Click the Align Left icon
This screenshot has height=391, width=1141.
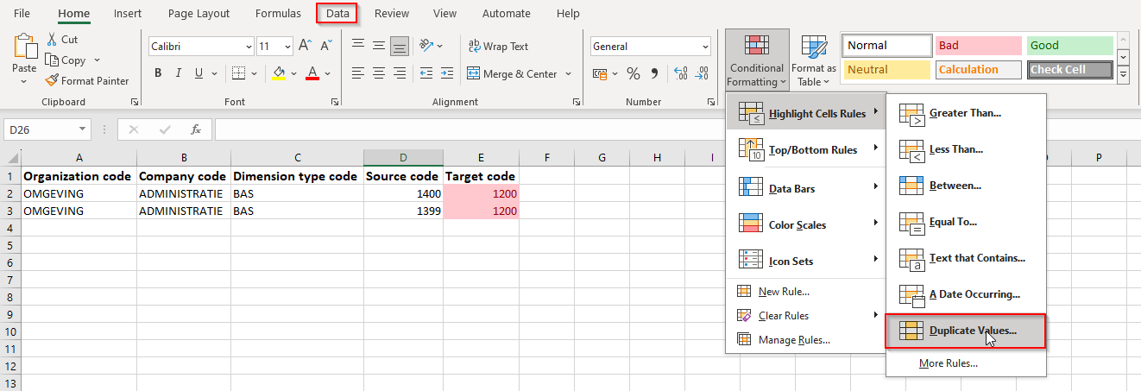click(x=357, y=73)
